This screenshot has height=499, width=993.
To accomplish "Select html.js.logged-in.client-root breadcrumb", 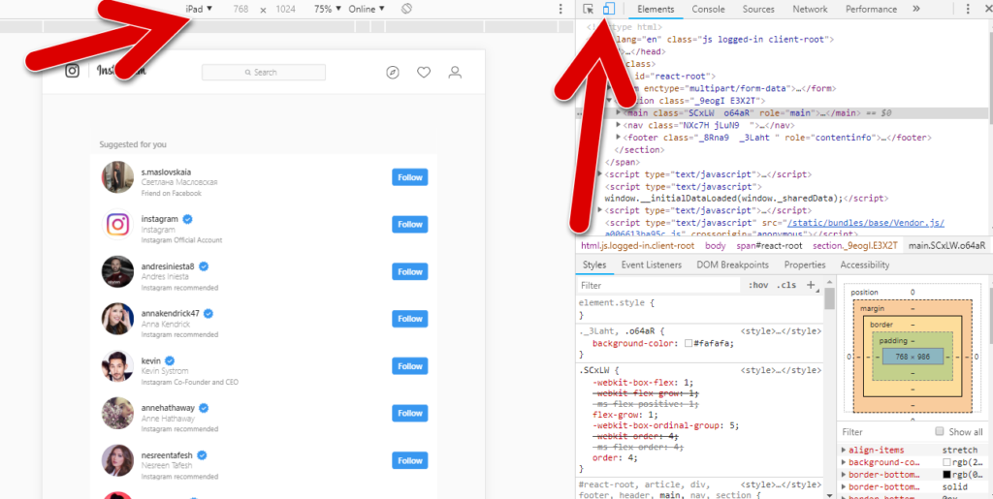I will coord(638,245).
